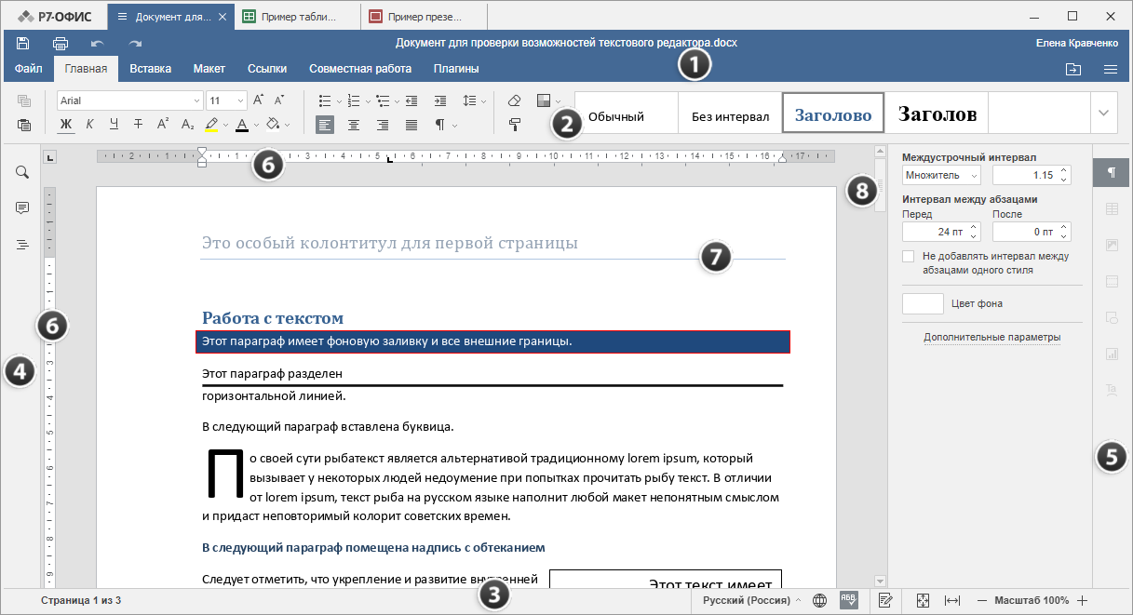Toggle italic formatting (К)
The height and width of the screenshot is (615, 1133).
(x=90, y=124)
